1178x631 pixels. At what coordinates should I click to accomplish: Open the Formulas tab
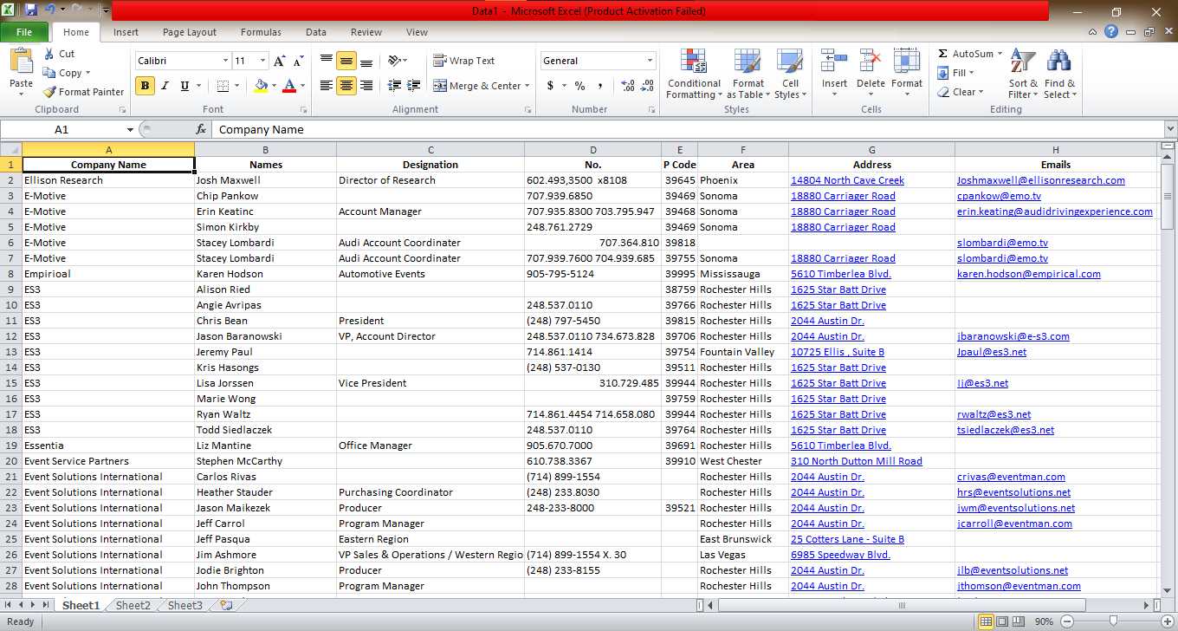(261, 32)
